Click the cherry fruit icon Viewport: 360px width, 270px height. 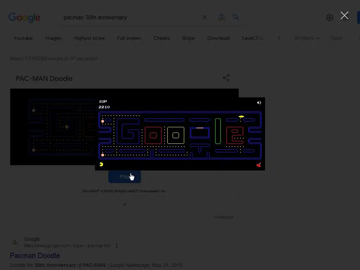click(x=259, y=165)
